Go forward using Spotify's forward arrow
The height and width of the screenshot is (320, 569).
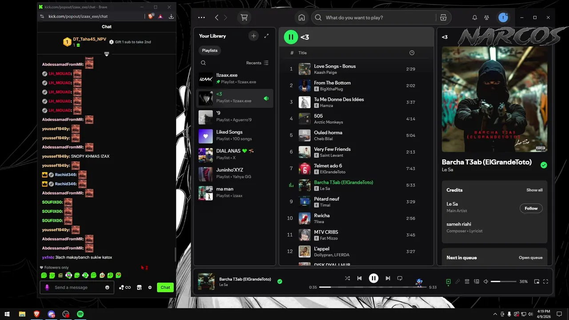click(x=225, y=17)
